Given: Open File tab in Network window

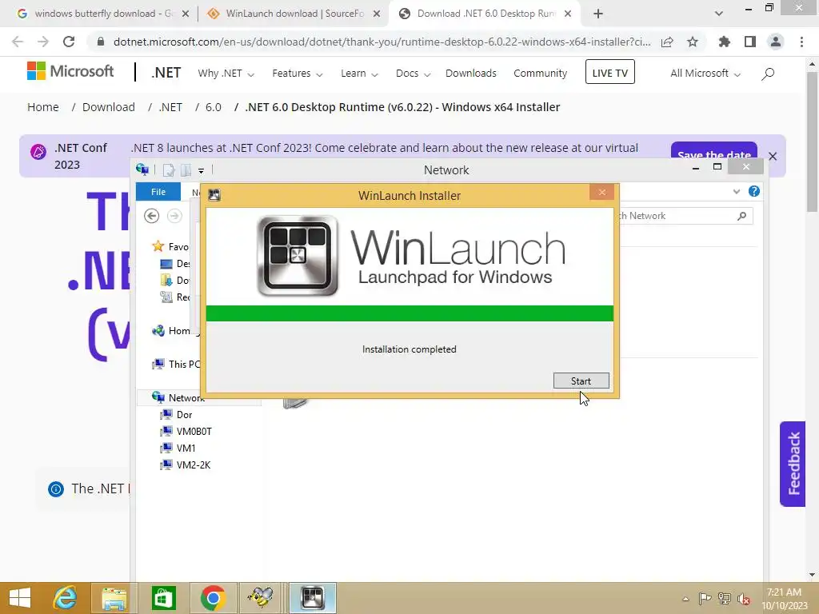Looking at the screenshot, I should 158,192.
